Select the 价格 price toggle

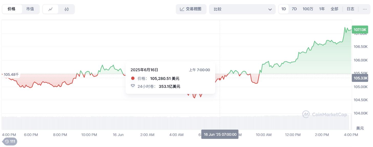[12, 9]
